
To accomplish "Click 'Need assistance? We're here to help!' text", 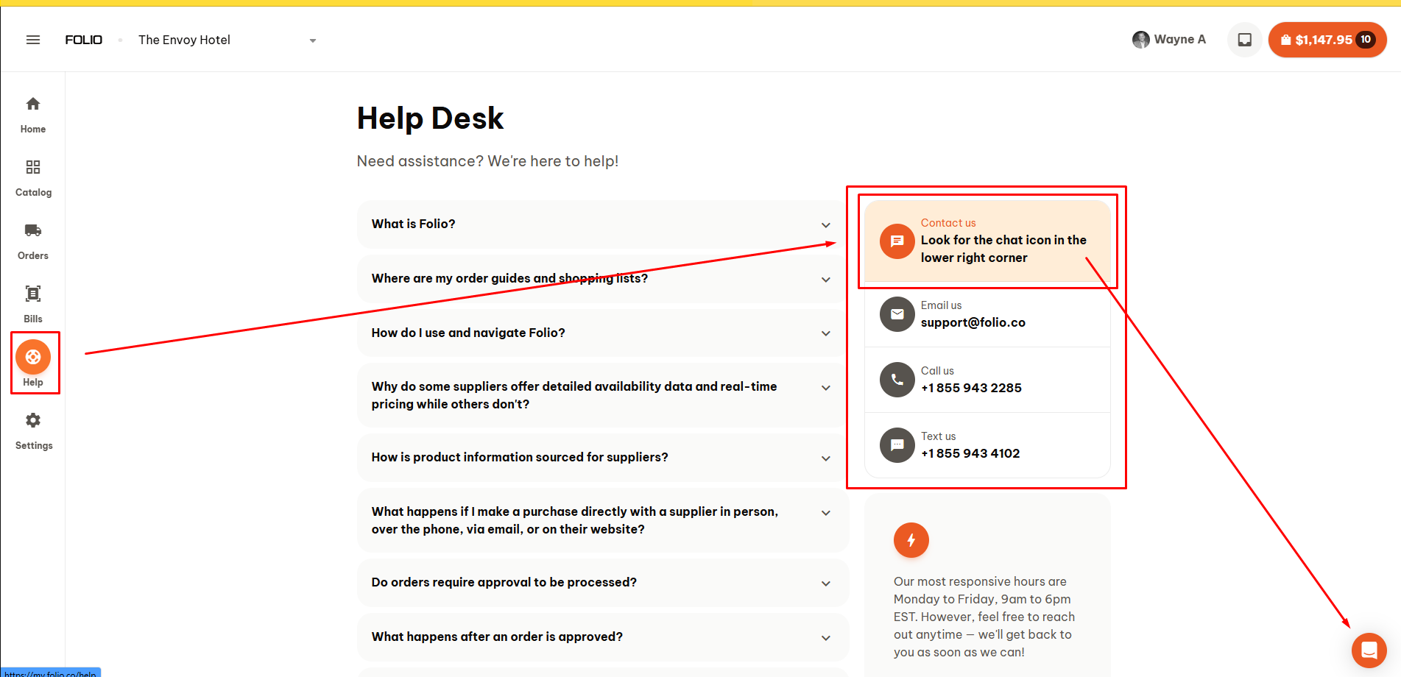I will coord(487,161).
